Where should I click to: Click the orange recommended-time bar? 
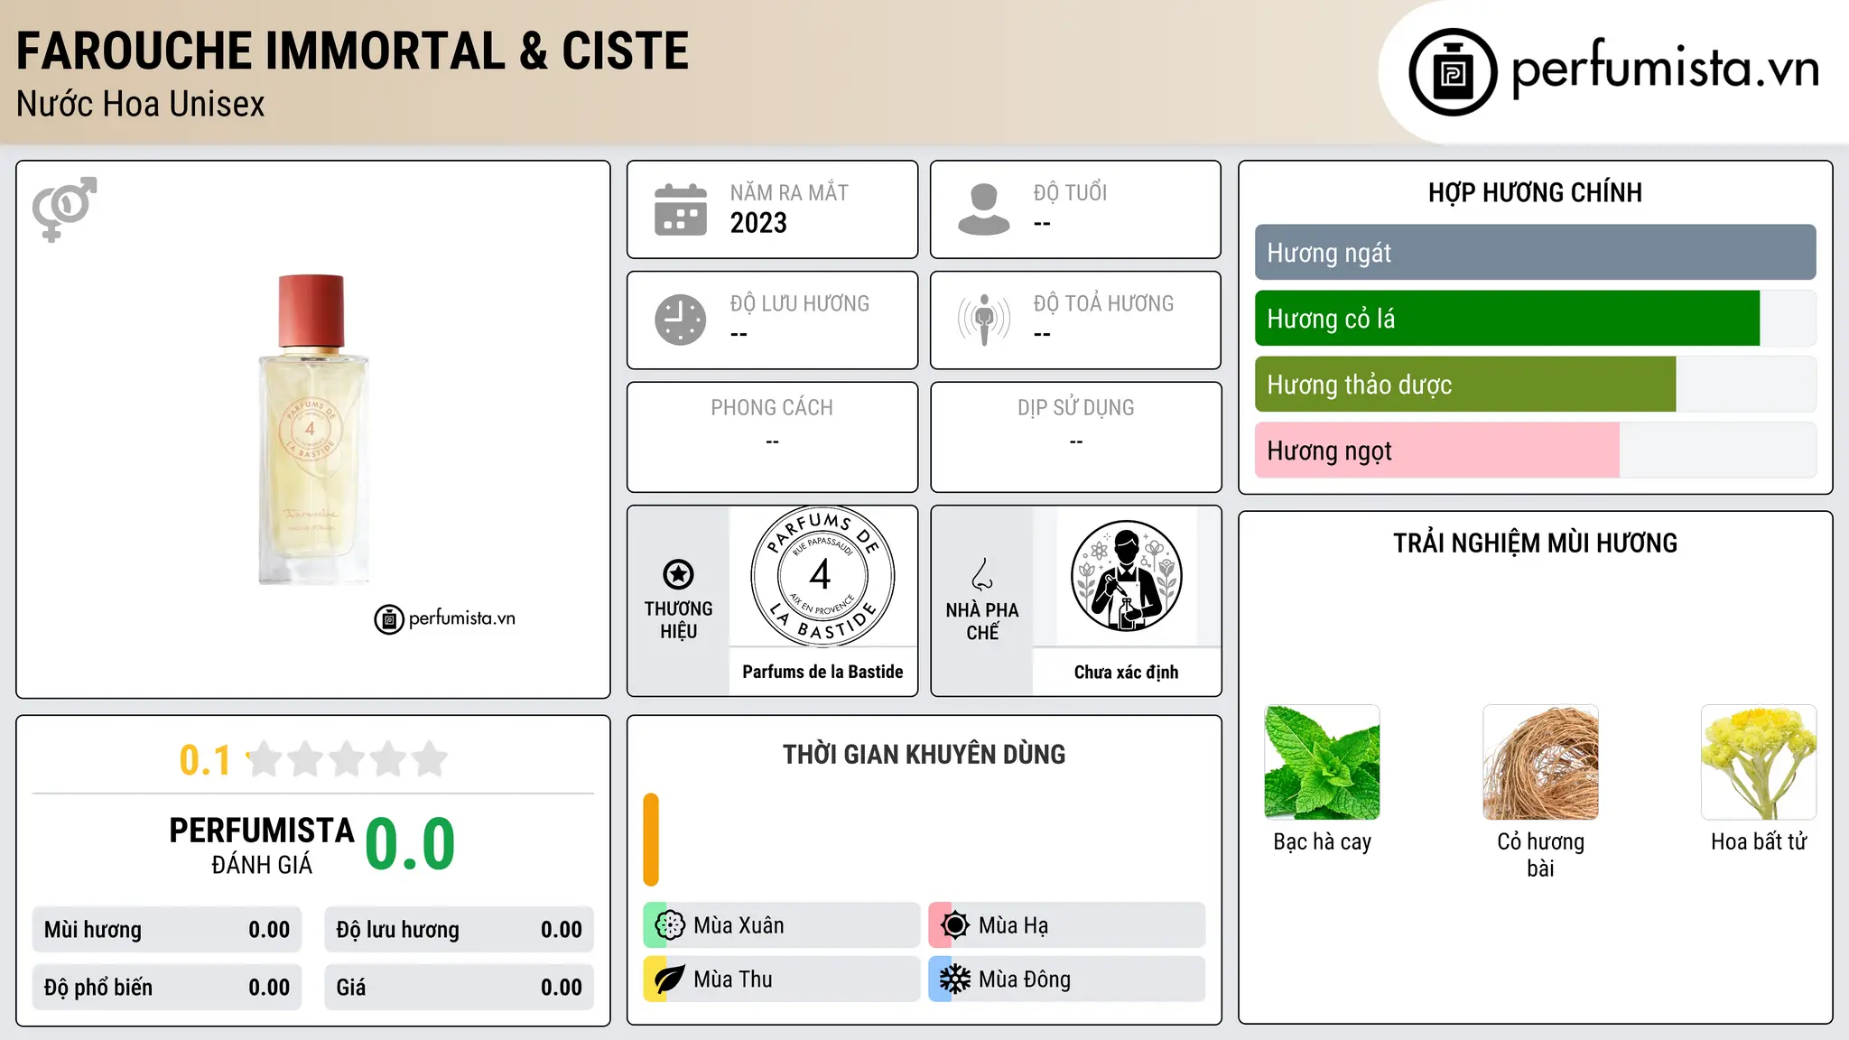651,840
